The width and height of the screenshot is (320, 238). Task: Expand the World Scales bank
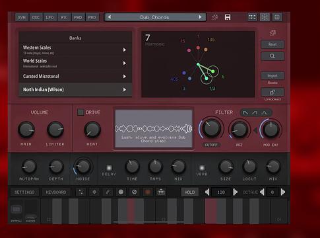tap(75, 63)
